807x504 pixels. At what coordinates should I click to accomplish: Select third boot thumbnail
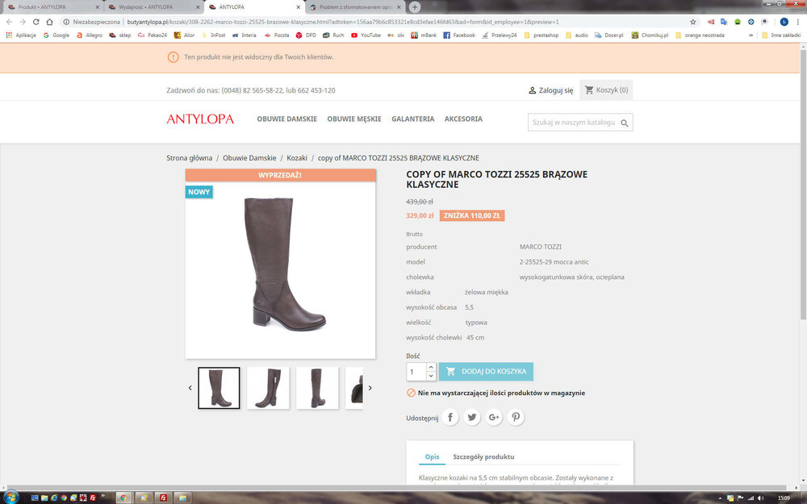[x=317, y=388]
